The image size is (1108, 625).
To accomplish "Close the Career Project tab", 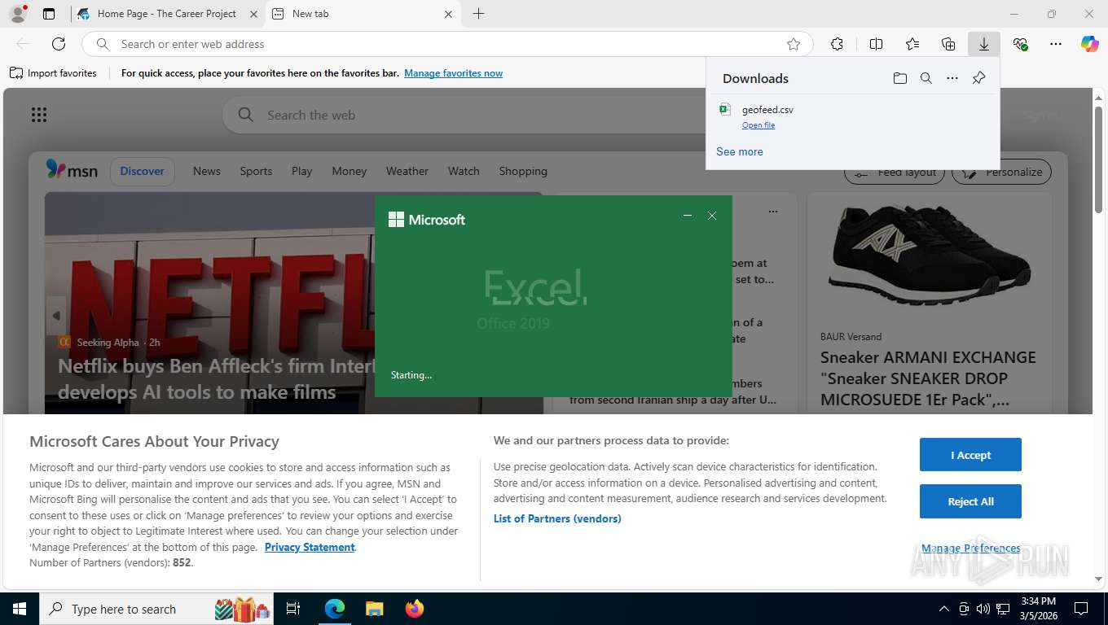I will coord(253,14).
